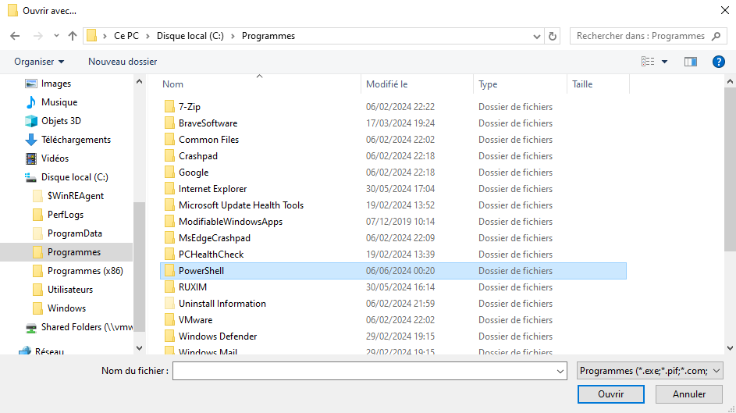Click the Up one level arrow
This screenshot has height=413, width=736.
[x=73, y=36]
